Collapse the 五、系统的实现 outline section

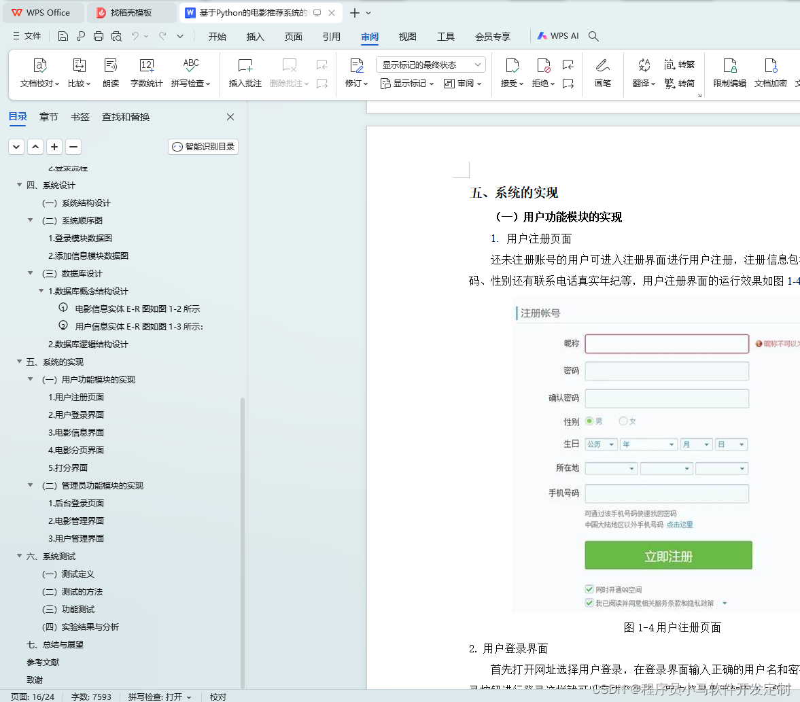click(19, 362)
